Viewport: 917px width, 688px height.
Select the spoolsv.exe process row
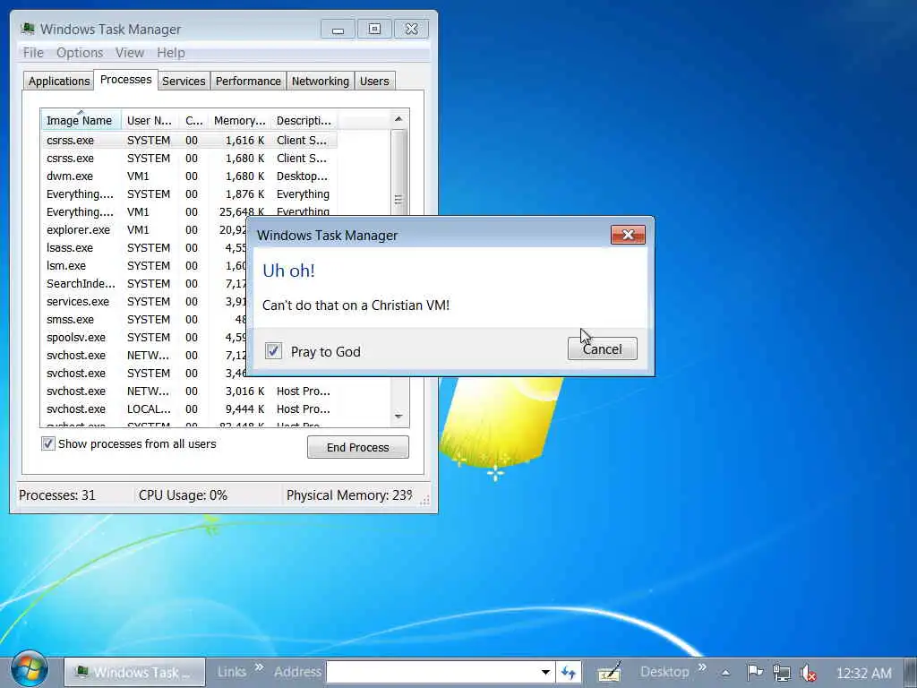coord(144,338)
